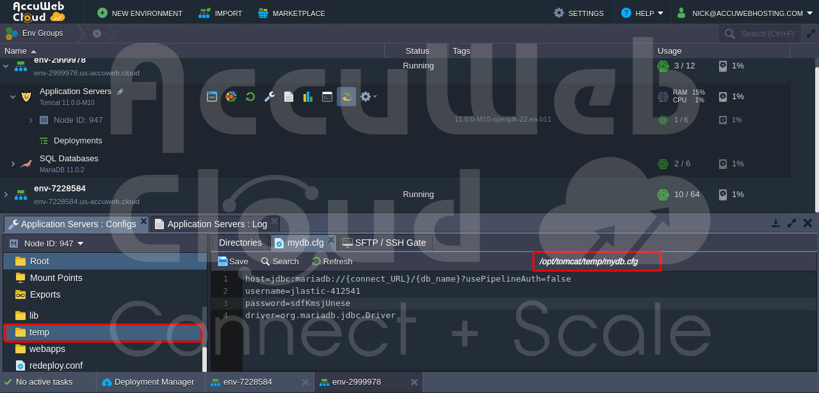Switch to Application Servers : Log tab

click(216, 224)
